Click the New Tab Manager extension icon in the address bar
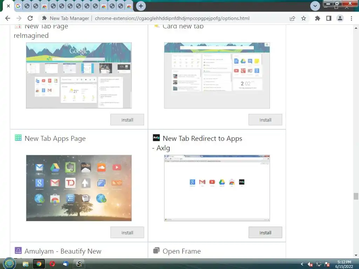 click(x=45, y=18)
